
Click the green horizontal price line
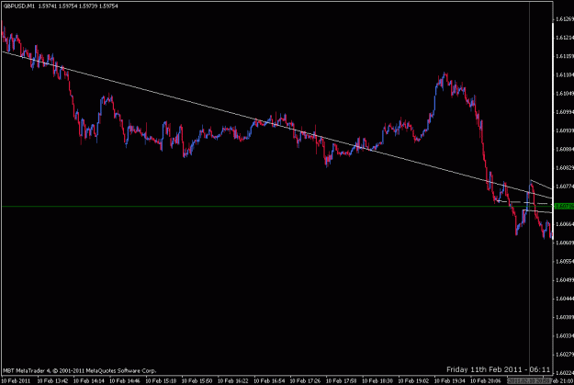(x=276, y=207)
